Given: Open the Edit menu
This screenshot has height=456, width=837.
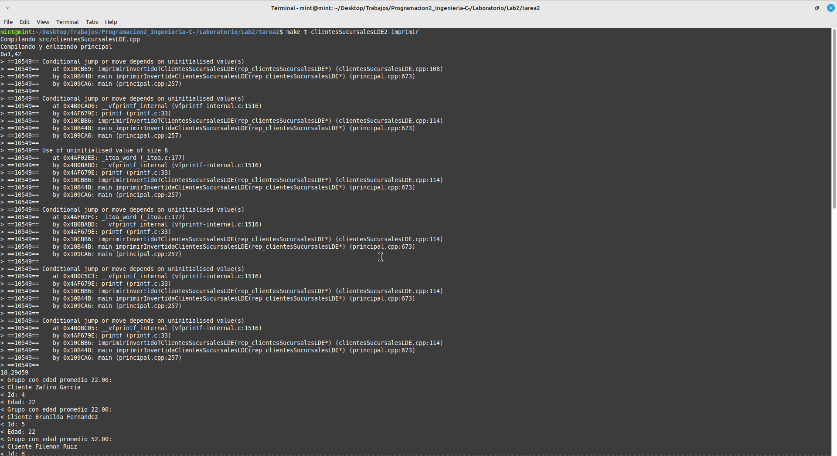Looking at the screenshot, I should point(24,22).
